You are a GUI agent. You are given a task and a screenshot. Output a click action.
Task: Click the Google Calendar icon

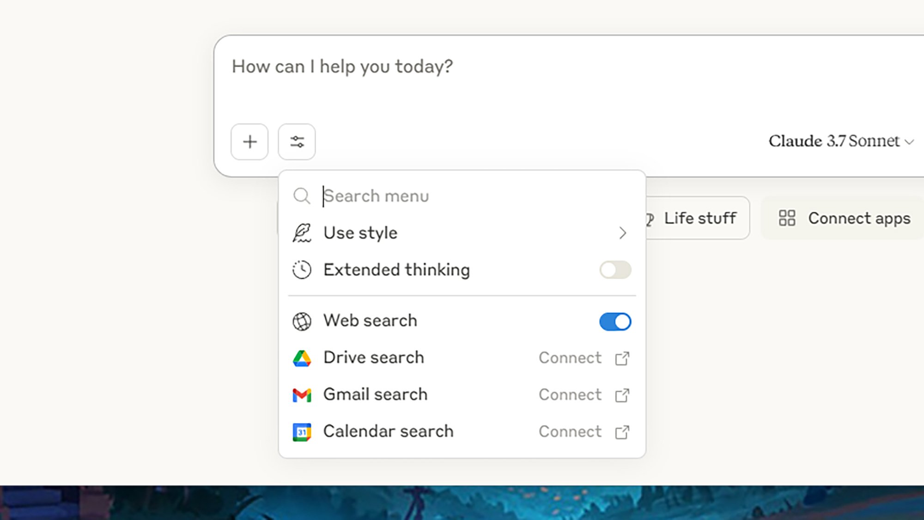coord(302,432)
